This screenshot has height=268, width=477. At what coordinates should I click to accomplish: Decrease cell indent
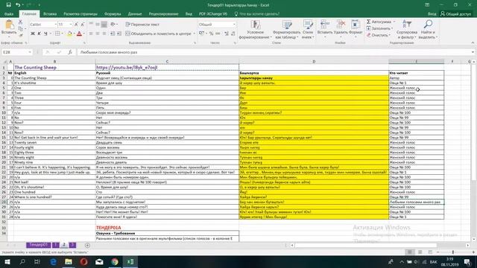[113, 33]
